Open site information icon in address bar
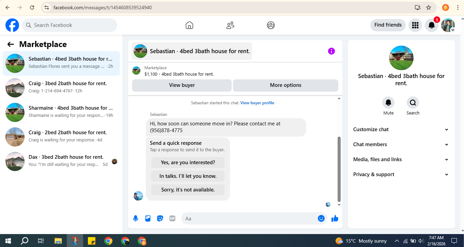 coord(47,7)
